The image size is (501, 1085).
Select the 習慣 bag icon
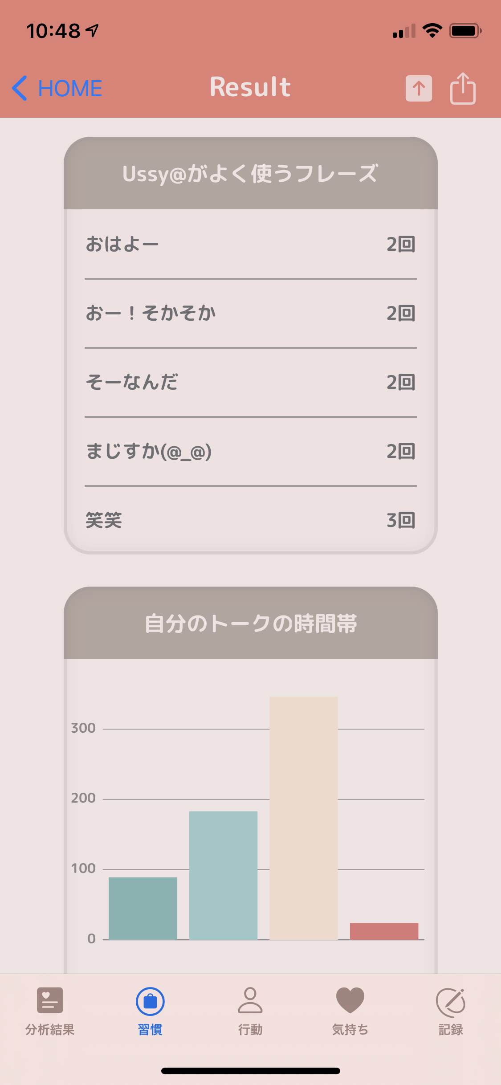(x=150, y=1001)
